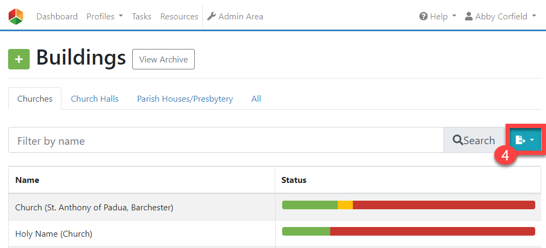The height and width of the screenshot is (248, 546).
Task: Click the wrench Admin Area icon
Action: coord(211,16)
